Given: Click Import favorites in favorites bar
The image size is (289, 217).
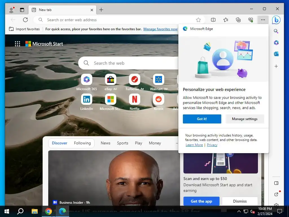Looking at the screenshot, I should (x=24, y=29).
